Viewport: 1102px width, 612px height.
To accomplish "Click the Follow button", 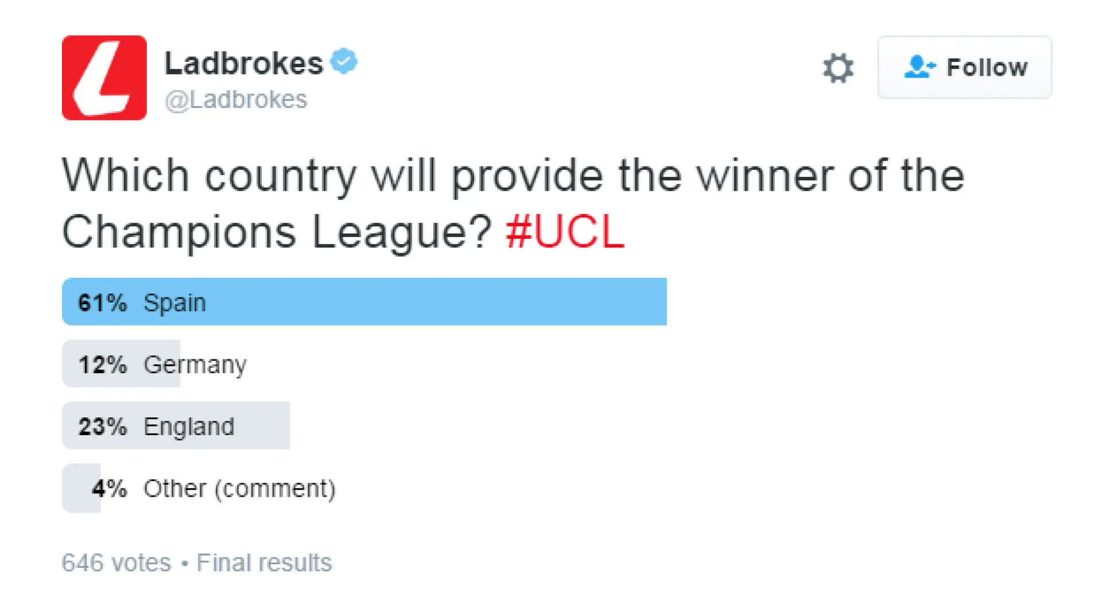I will (x=964, y=67).
